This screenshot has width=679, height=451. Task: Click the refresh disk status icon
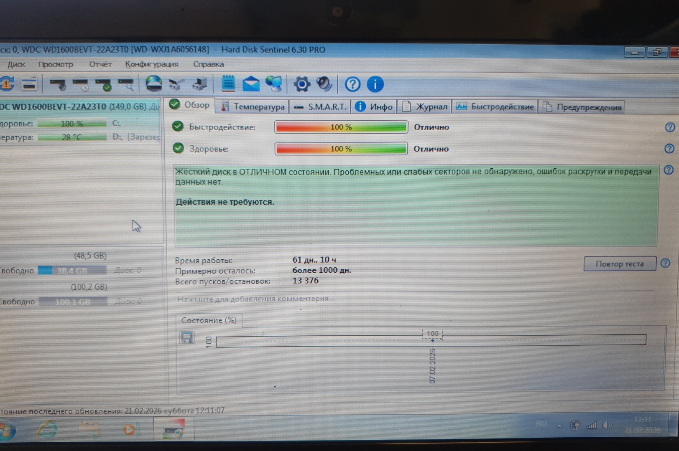(7, 84)
